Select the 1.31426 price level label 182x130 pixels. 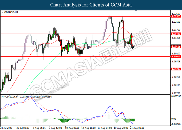[x=176, y=34]
